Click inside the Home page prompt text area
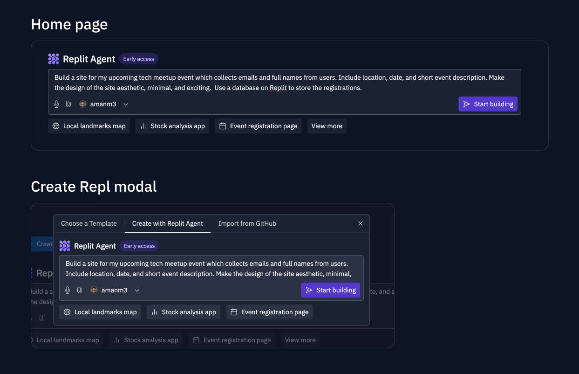This screenshot has height=374, width=579. 284,83
